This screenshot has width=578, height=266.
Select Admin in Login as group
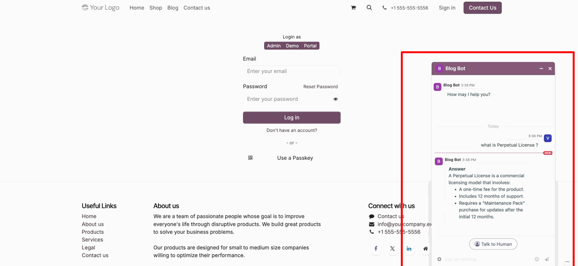[274, 46]
